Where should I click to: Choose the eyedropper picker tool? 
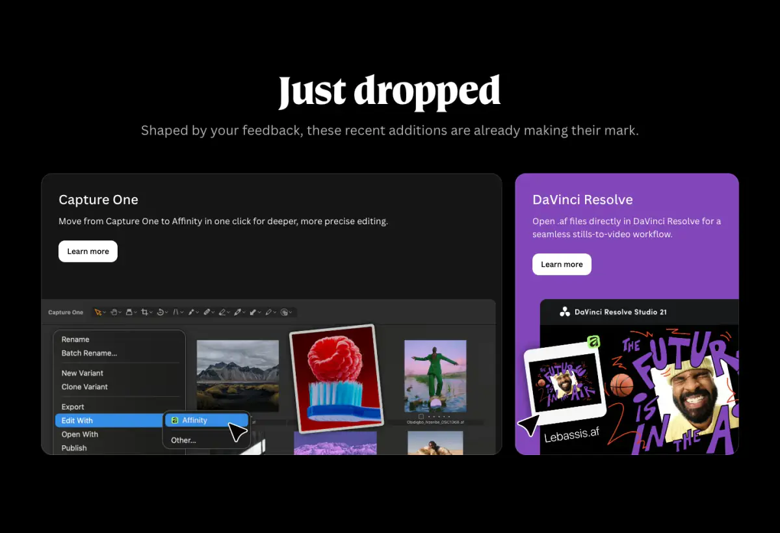point(237,313)
